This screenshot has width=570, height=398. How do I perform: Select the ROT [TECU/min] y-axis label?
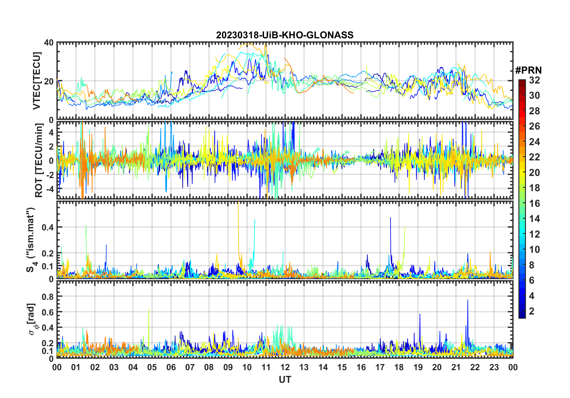point(39,160)
